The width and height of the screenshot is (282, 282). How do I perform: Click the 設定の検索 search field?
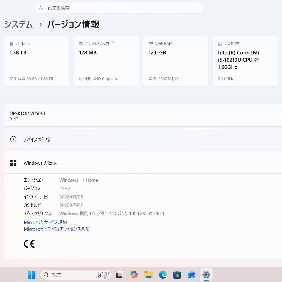[119, 8]
